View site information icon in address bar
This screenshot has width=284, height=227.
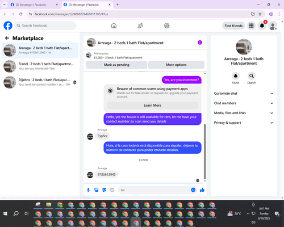point(31,14)
